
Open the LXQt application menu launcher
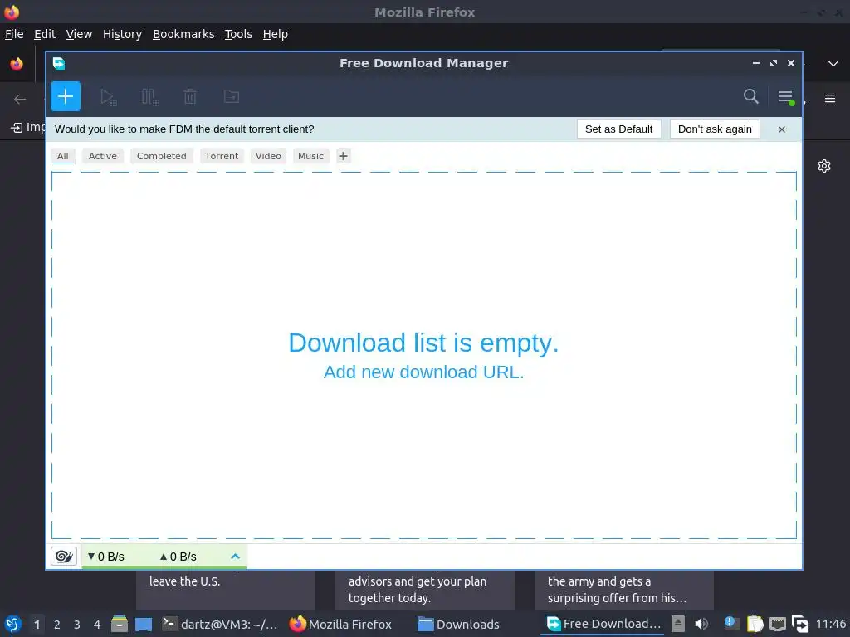[x=13, y=625]
